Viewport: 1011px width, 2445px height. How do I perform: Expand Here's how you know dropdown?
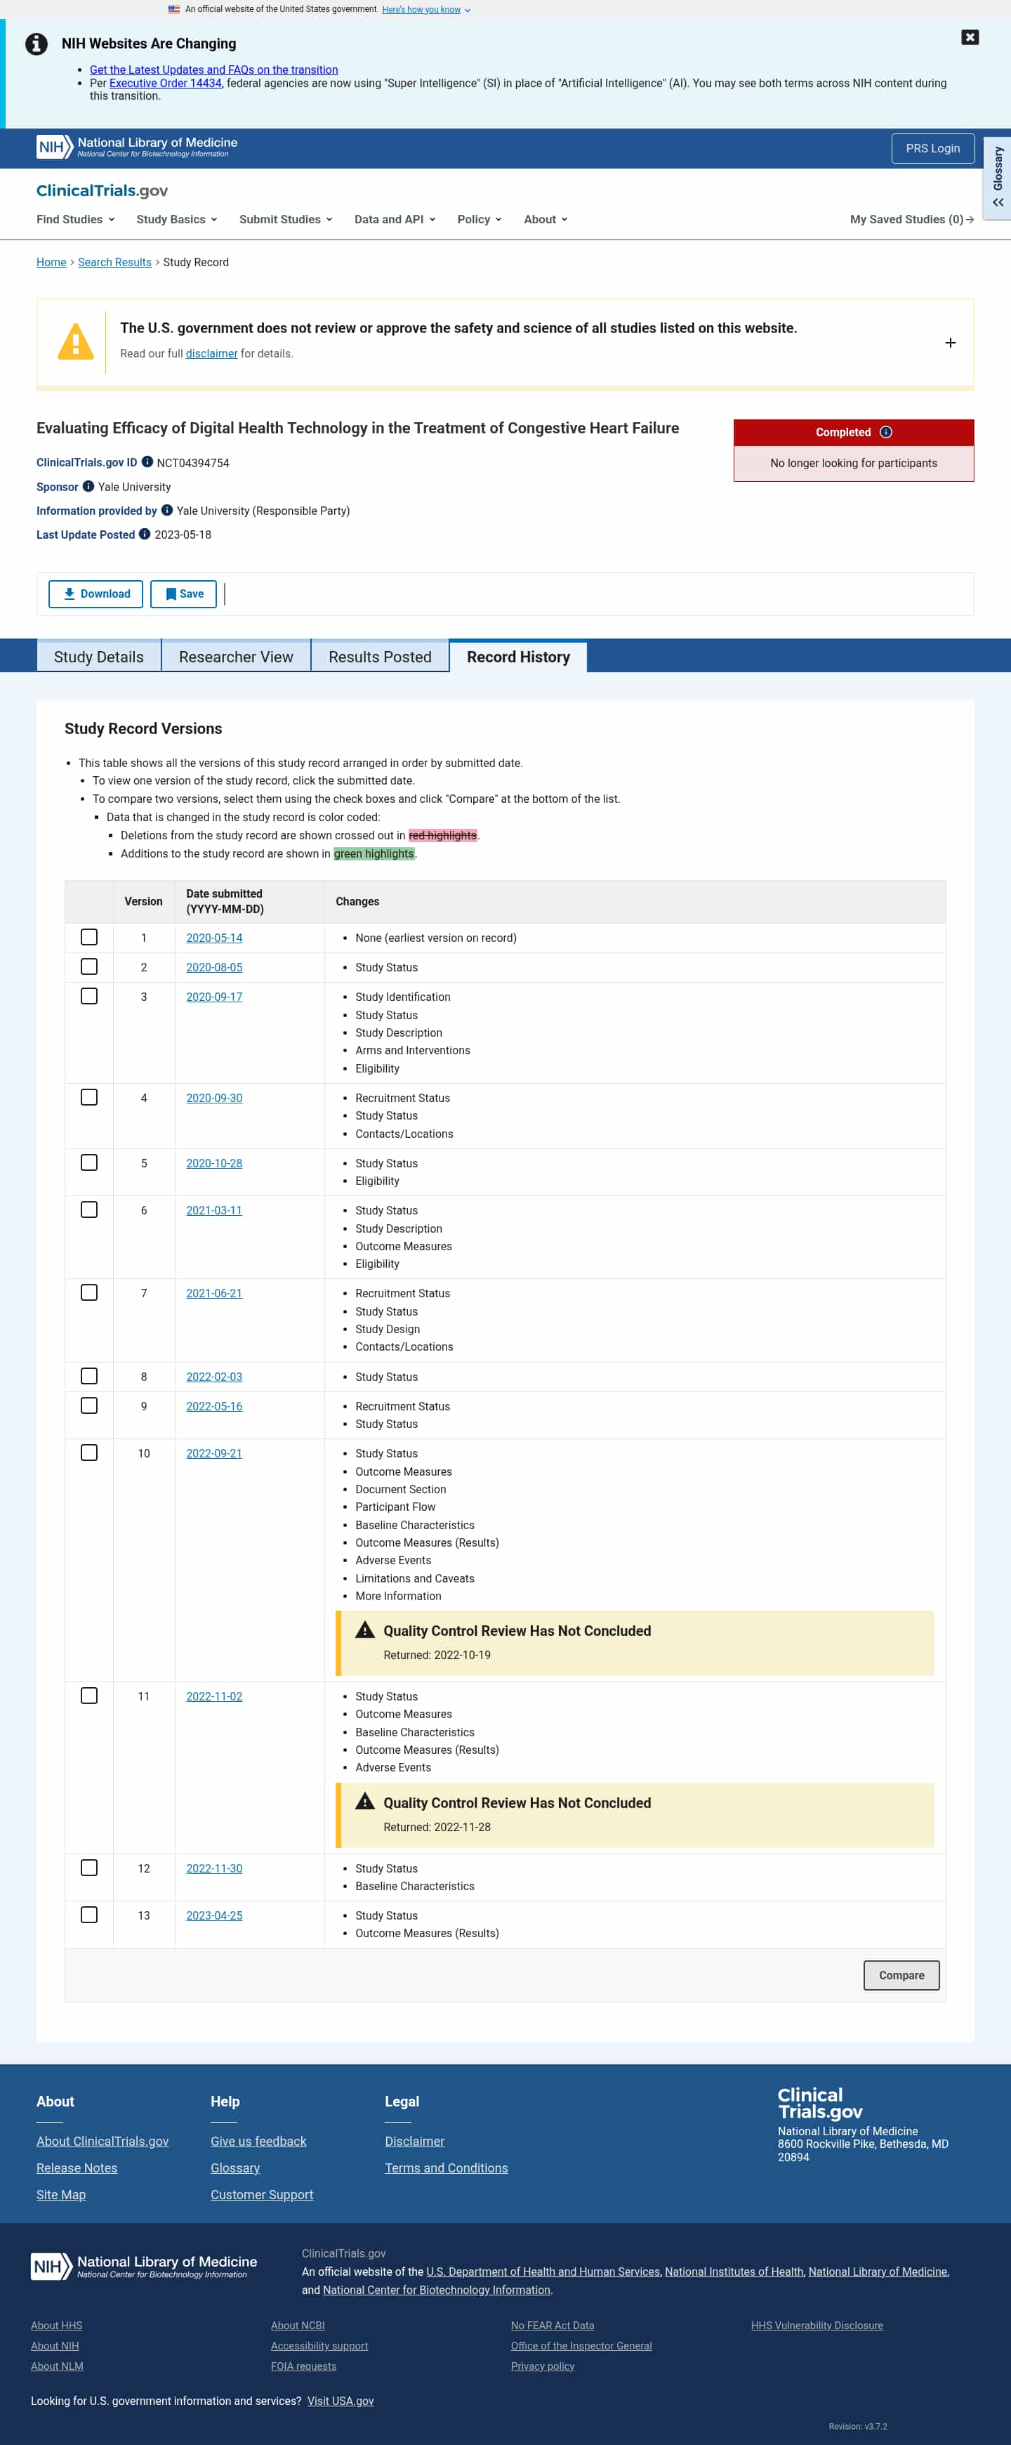(x=426, y=10)
